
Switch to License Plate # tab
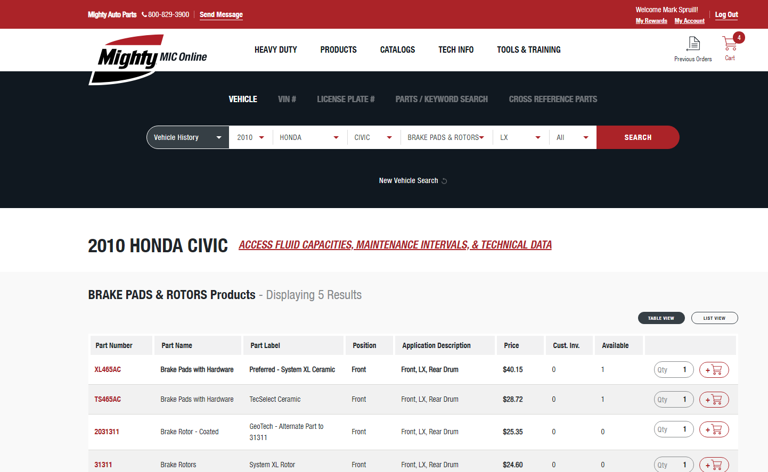click(346, 100)
